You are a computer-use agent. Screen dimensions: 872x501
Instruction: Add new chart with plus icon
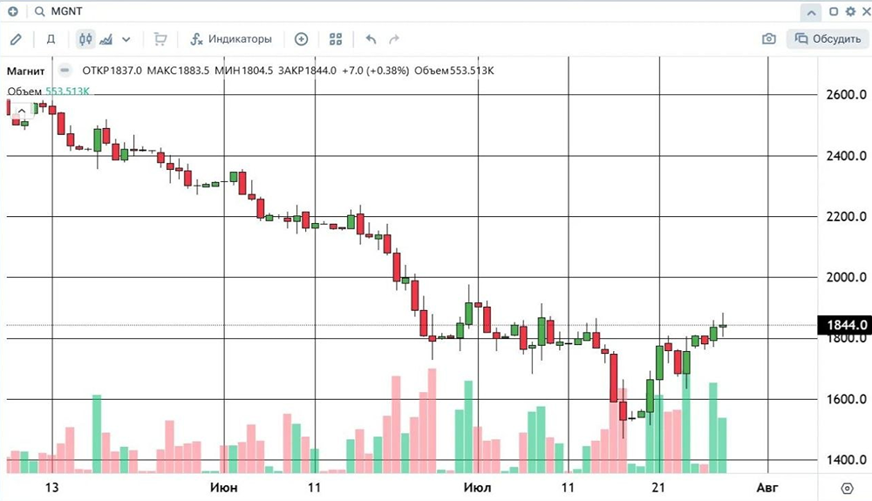[x=12, y=11]
